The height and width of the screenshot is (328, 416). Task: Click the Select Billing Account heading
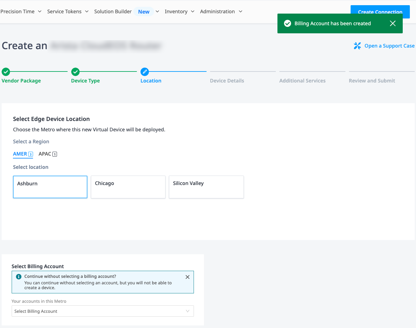pyautogui.click(x=38, y=267)
